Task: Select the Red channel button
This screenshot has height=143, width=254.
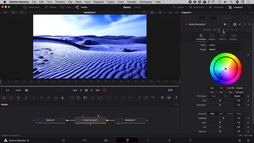Action: click(x=221, y=114)
